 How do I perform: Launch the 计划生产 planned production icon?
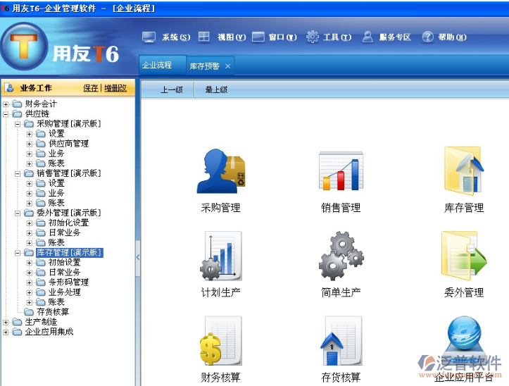(220, 256)
